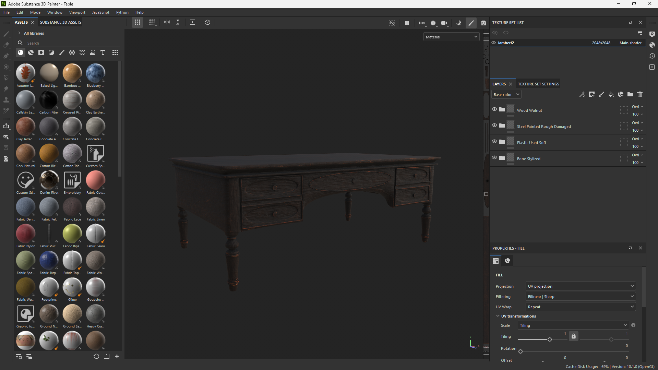Add a folder in Layers panel

tap(630, 94)
